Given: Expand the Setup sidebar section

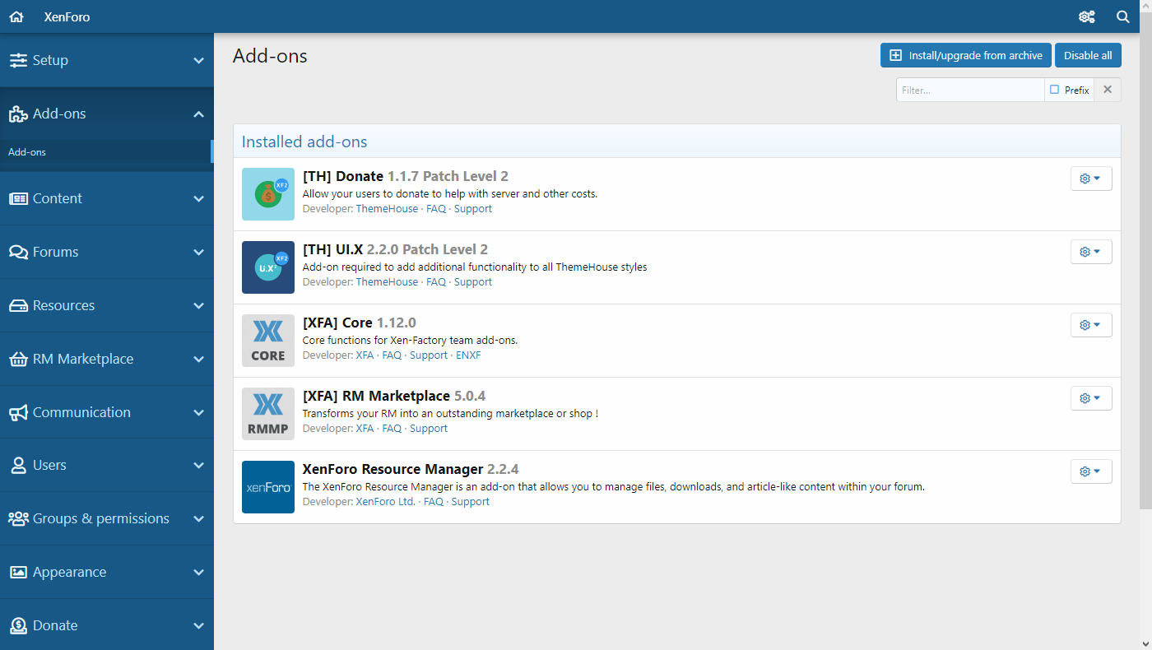Looking at the screenshot, I should [x=107, y=60].
